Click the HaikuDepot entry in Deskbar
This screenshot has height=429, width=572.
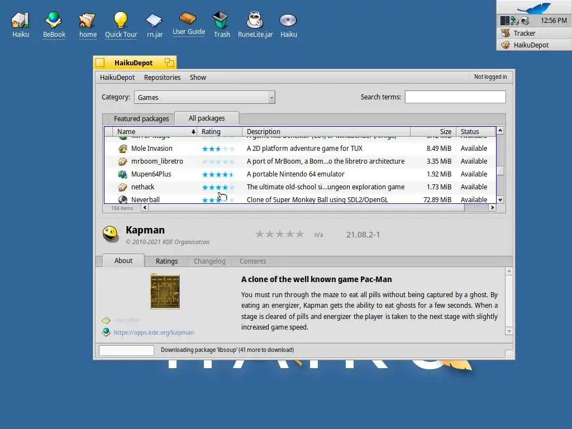[534, 45]
